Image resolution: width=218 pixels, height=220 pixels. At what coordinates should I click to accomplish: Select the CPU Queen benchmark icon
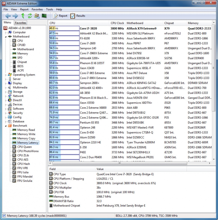[14, 147]
